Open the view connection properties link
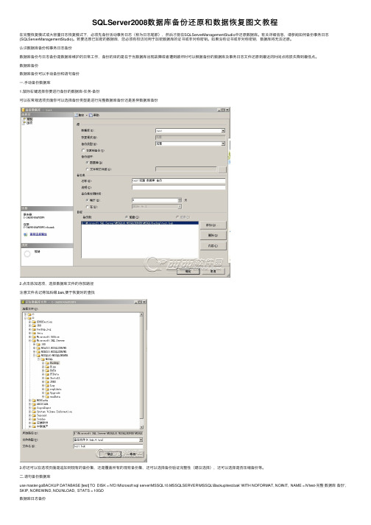Image resolution: width=371 pixels, height=525 pixels. (38, 234)
